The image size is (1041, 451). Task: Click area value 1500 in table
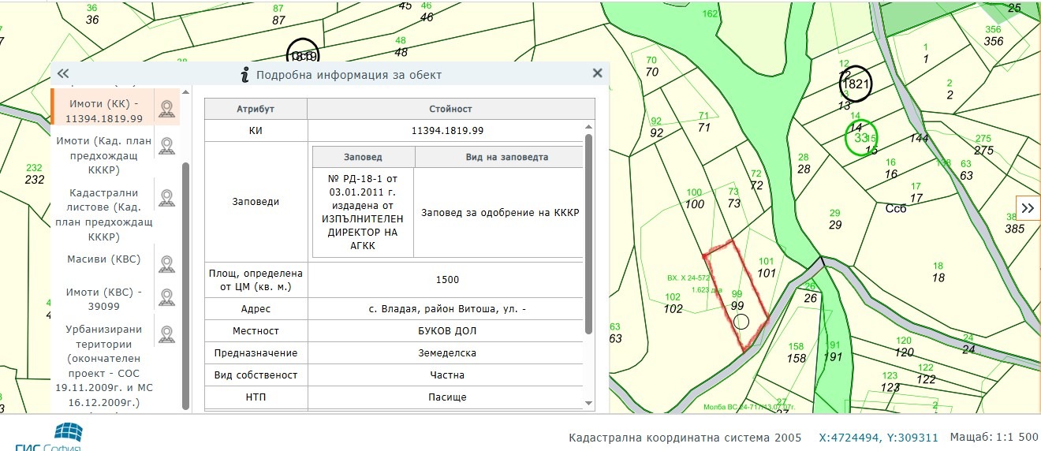(x=447, y=280)
